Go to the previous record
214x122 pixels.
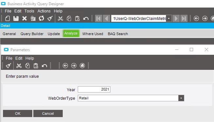pos(107,18)
